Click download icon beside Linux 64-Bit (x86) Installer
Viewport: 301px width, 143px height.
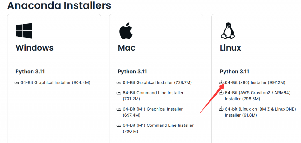point(221,82)
